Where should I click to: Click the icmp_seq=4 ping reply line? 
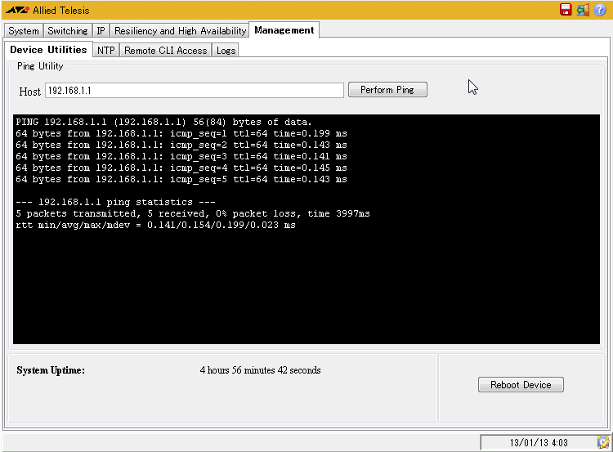[x=181, y=168]
